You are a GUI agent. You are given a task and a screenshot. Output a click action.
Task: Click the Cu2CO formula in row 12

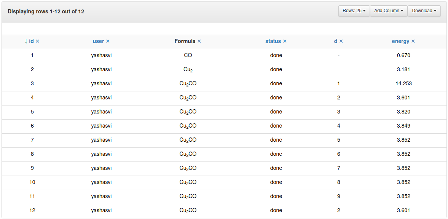click(188, 210)
